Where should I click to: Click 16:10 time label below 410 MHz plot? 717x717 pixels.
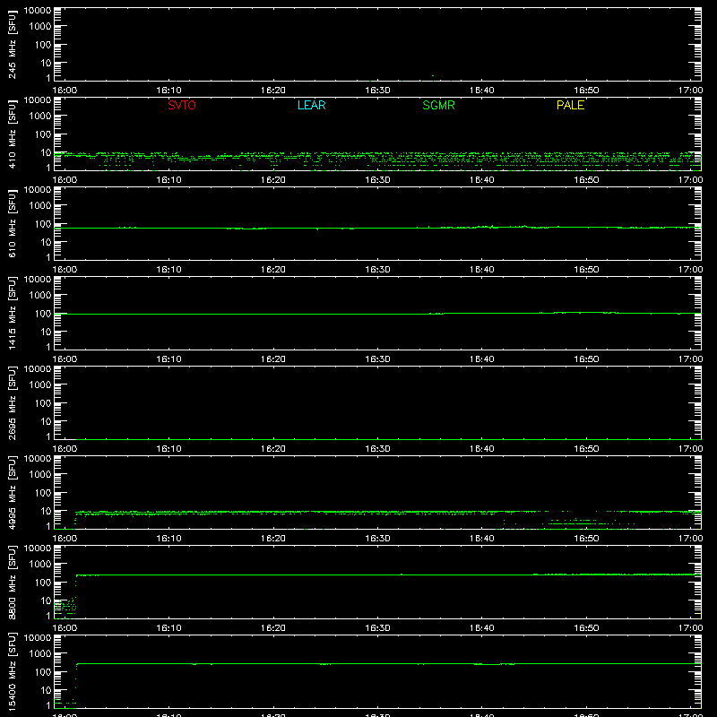pos(169,180)
